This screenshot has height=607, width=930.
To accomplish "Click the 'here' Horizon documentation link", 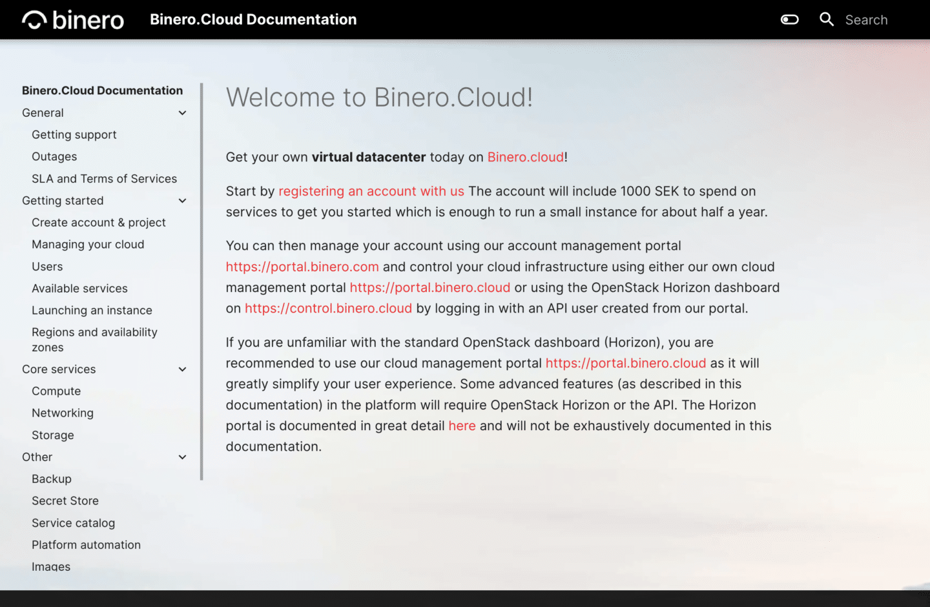I will coord(462,426).
